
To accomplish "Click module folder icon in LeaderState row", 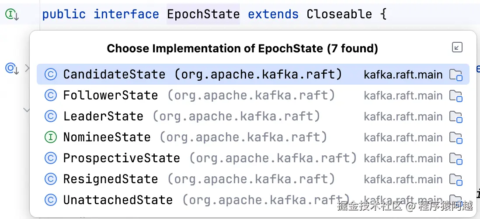I will 456,116.
